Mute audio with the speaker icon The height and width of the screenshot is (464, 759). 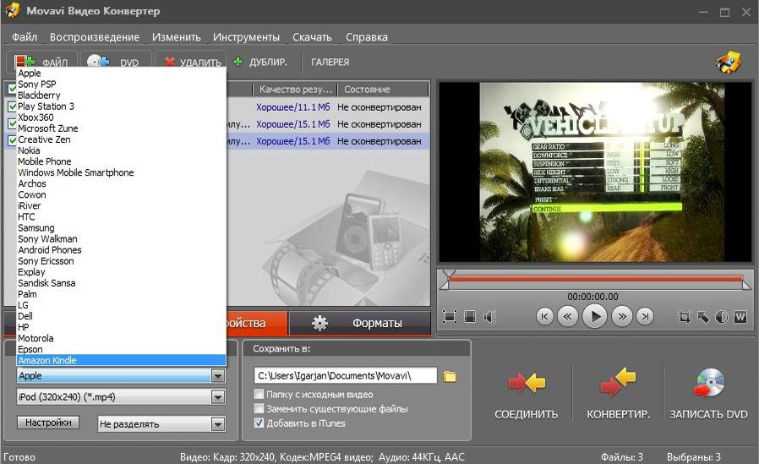489,317
